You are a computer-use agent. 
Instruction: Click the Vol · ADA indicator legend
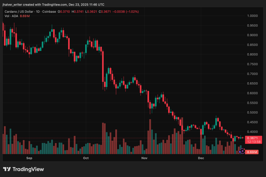coord(11,16)
